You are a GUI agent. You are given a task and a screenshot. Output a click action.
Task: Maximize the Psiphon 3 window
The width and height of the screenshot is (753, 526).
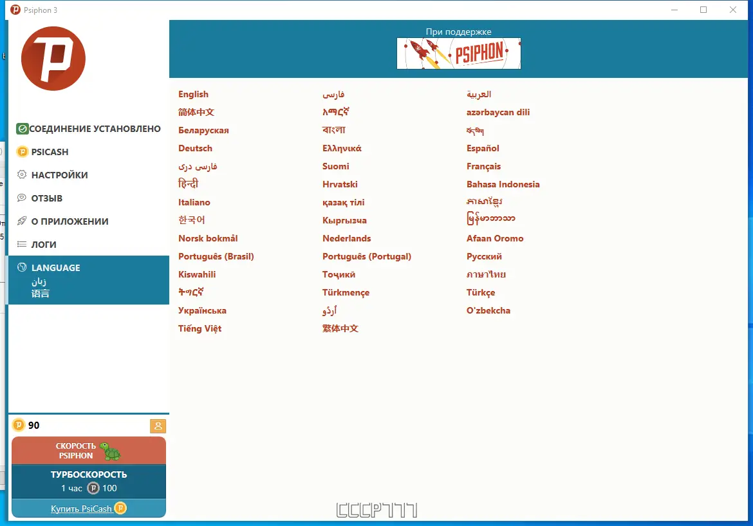tap(703, 10)
